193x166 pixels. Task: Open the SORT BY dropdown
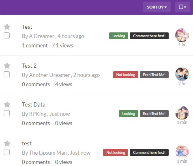(157, 7)
